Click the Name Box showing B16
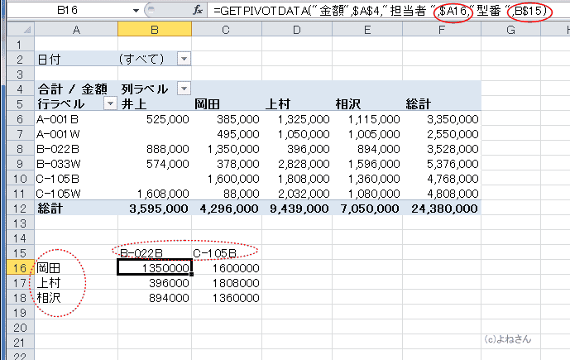 67,10
